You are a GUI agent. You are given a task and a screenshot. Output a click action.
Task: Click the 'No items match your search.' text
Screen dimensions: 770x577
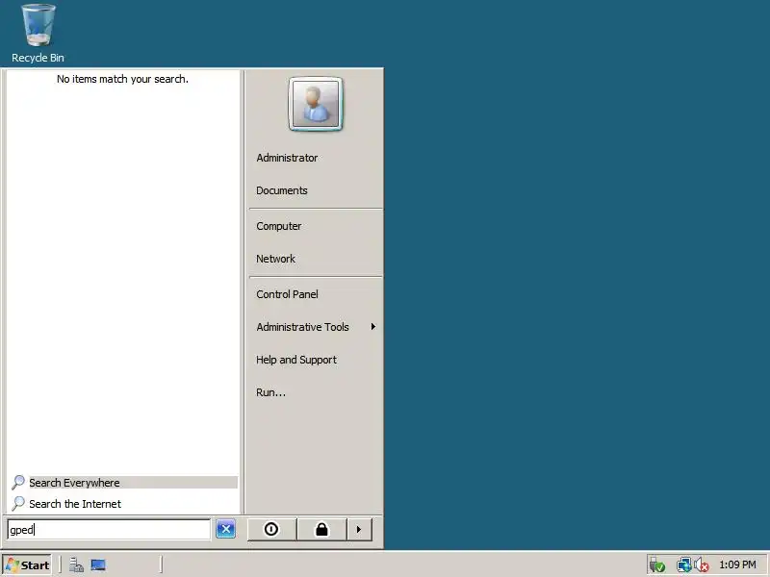(x=123, y=79)
